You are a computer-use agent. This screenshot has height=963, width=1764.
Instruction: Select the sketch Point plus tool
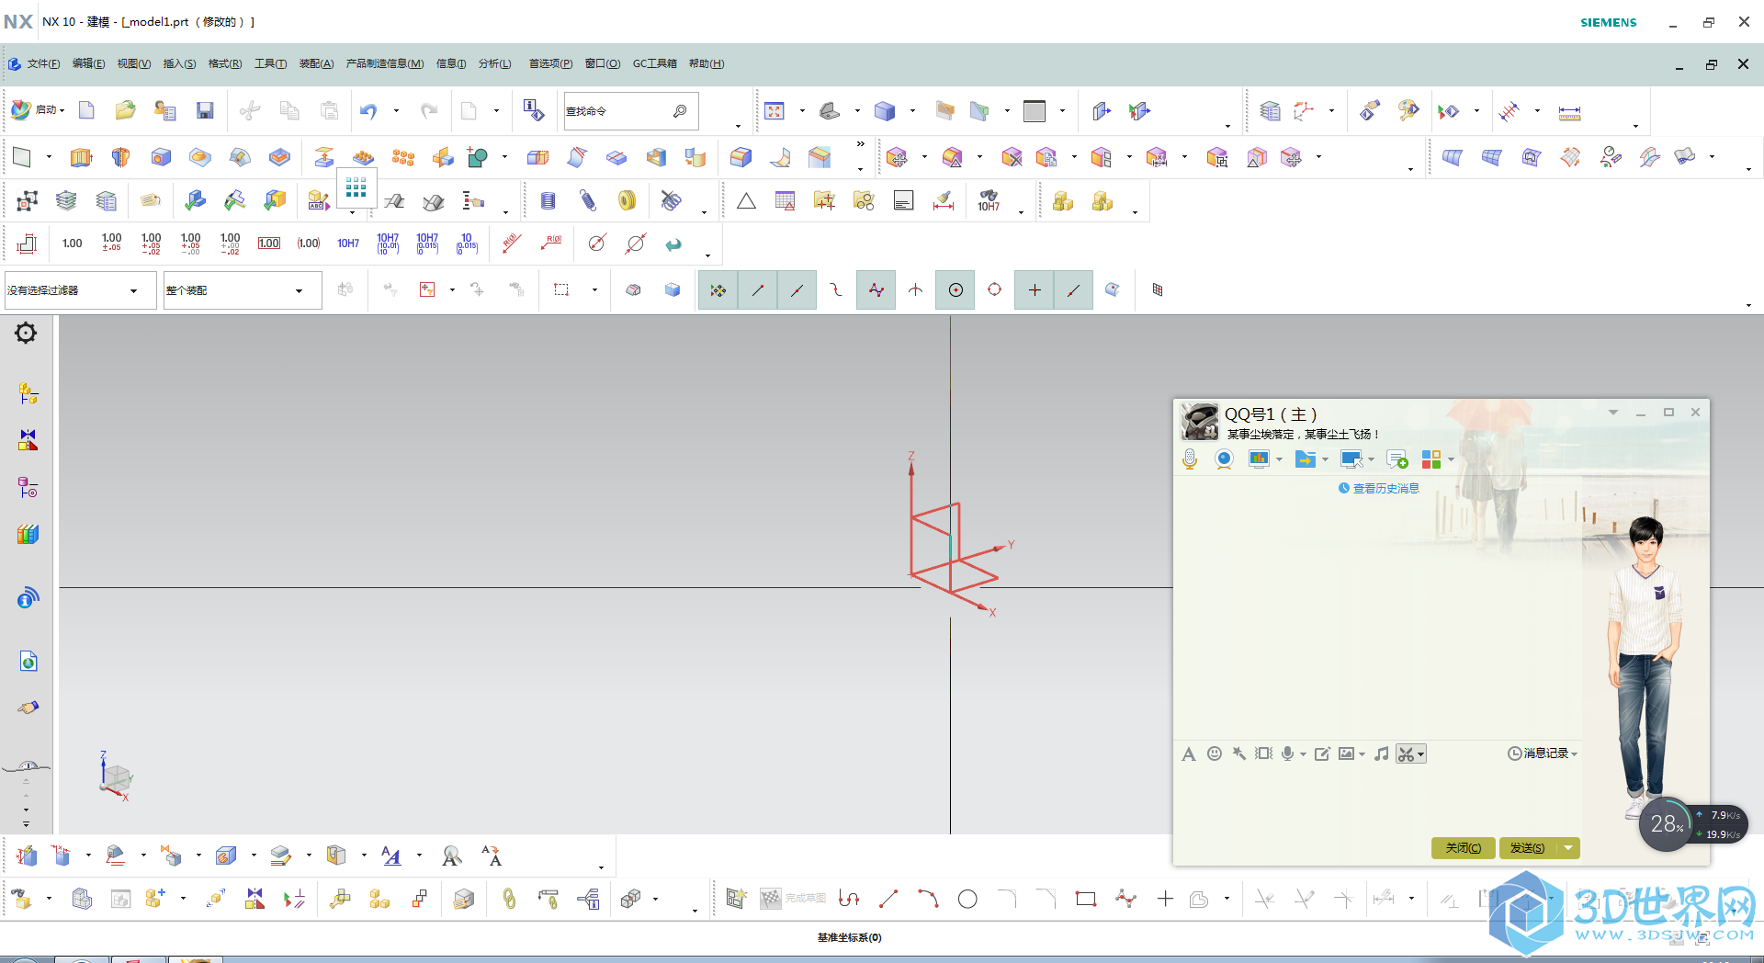pos(1165,899)
